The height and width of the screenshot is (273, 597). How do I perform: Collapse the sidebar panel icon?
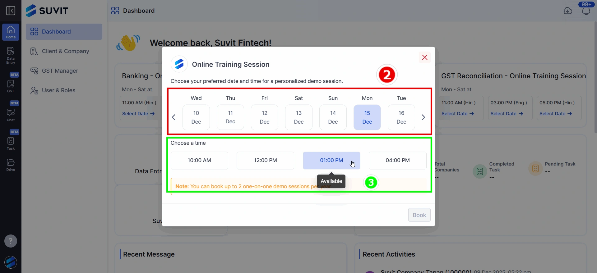pyautogui.click(x=11, y=11)
